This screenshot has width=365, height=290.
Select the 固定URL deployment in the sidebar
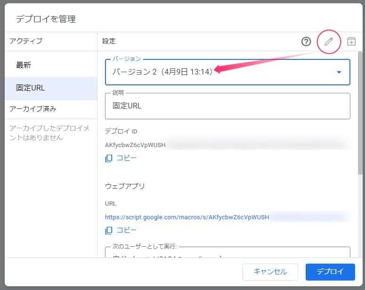click(31, 88)
